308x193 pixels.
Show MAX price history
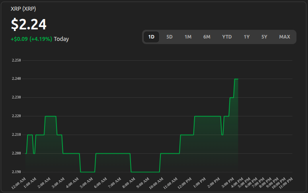[285, 37]
